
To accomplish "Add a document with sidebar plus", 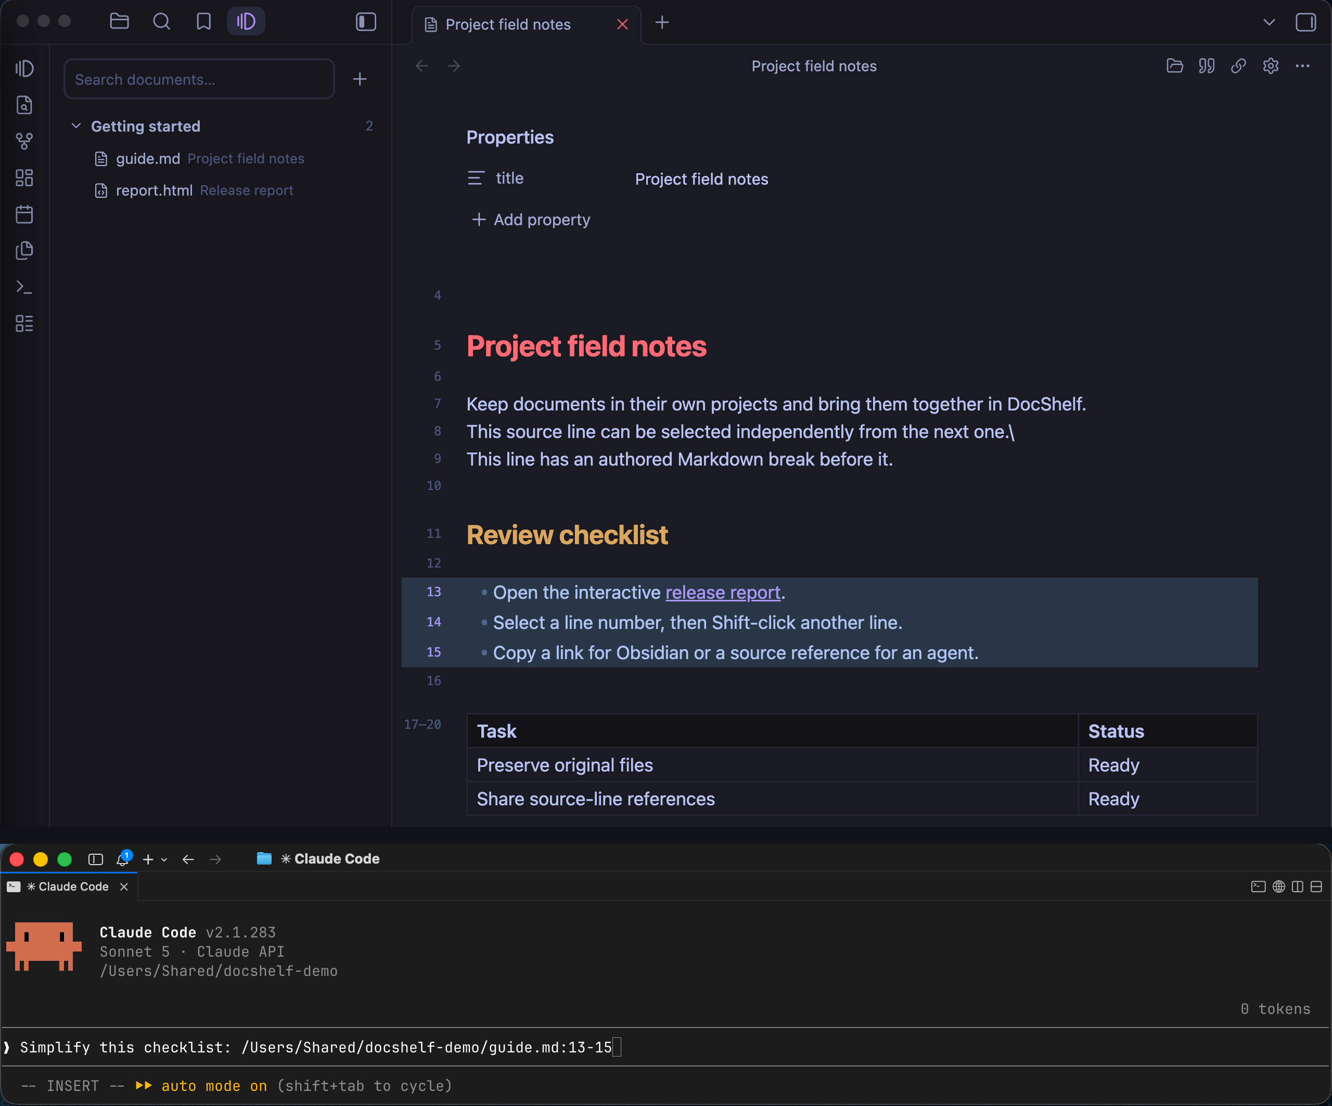I will tap(360, 79).
